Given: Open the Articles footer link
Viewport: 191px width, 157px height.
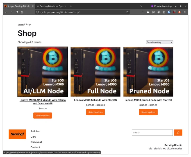Looking at the screenshot, I should (x=35, y=131).
